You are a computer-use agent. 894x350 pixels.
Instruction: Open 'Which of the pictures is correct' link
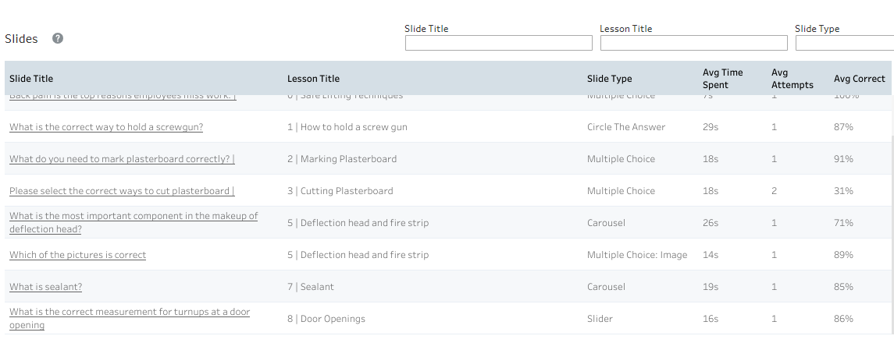(77, 254)
